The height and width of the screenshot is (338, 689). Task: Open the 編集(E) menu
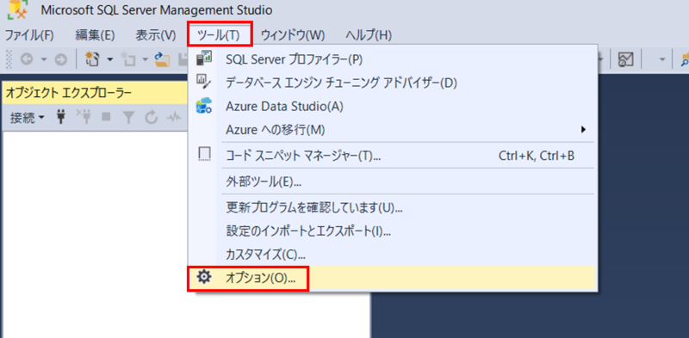(x=95, y=35)
